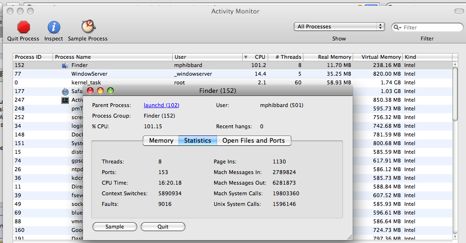Click the Quit button in Finder inspector
This screenshot has height=243, width=466.
click(163, 227)
